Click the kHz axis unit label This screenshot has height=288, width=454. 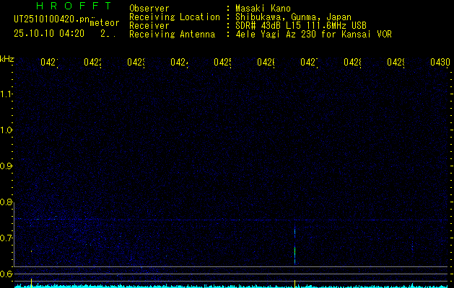tap(7, 58)
